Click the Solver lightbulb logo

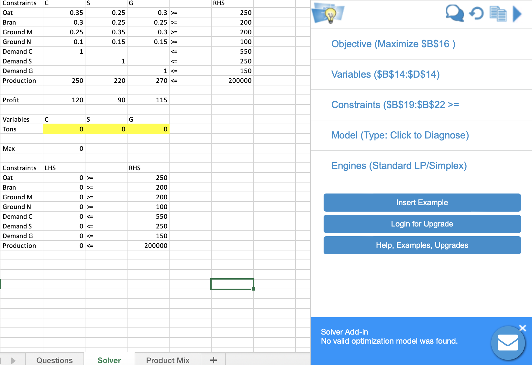(327, 14)
